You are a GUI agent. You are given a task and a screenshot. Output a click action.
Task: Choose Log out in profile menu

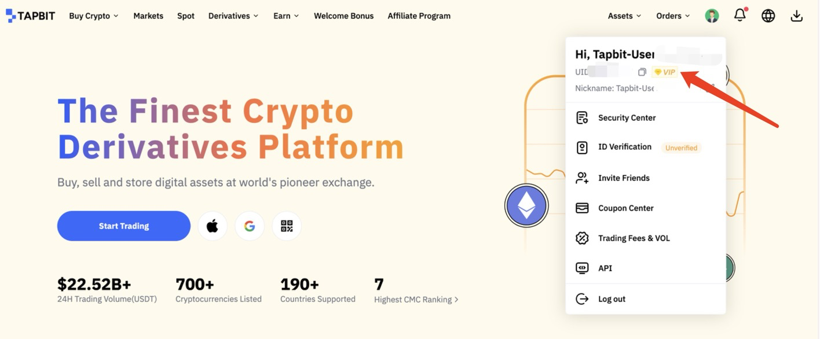pos(612,299)
